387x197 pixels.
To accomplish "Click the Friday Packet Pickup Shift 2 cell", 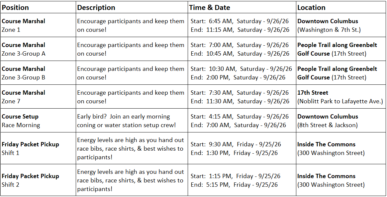I will (38, 180).
